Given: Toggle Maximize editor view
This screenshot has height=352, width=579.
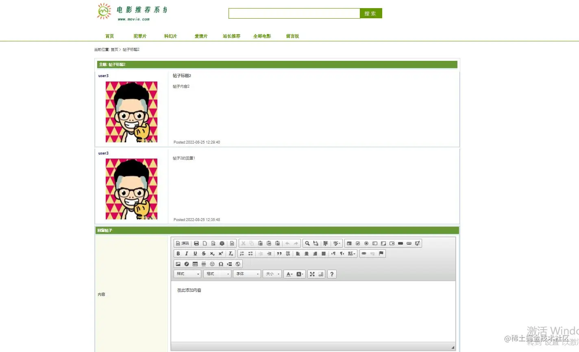Looking at the screenshot, I should coord(312,274).
